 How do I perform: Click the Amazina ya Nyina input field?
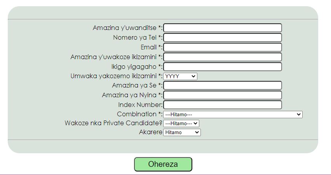coord(222,95)
